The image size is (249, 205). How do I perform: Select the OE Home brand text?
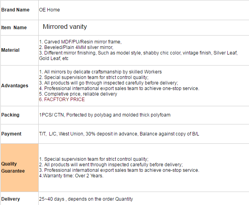49,10
